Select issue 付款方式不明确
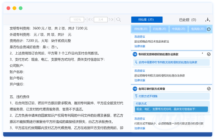The height and width of the screenshot is (140, 216). [171, 96]
